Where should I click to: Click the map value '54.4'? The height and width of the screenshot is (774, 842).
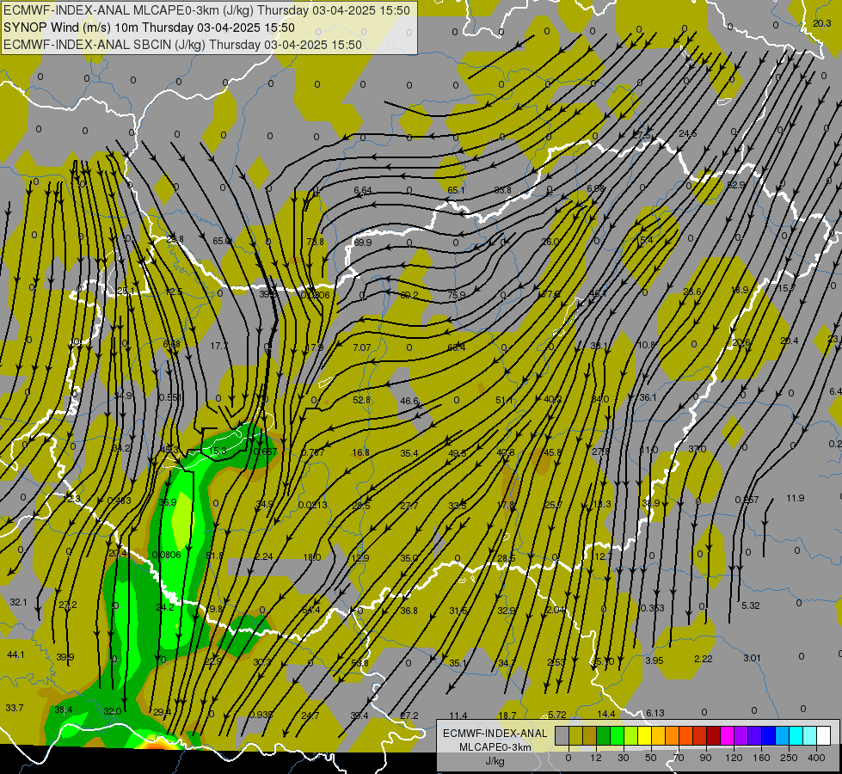(x=311, y=610)
